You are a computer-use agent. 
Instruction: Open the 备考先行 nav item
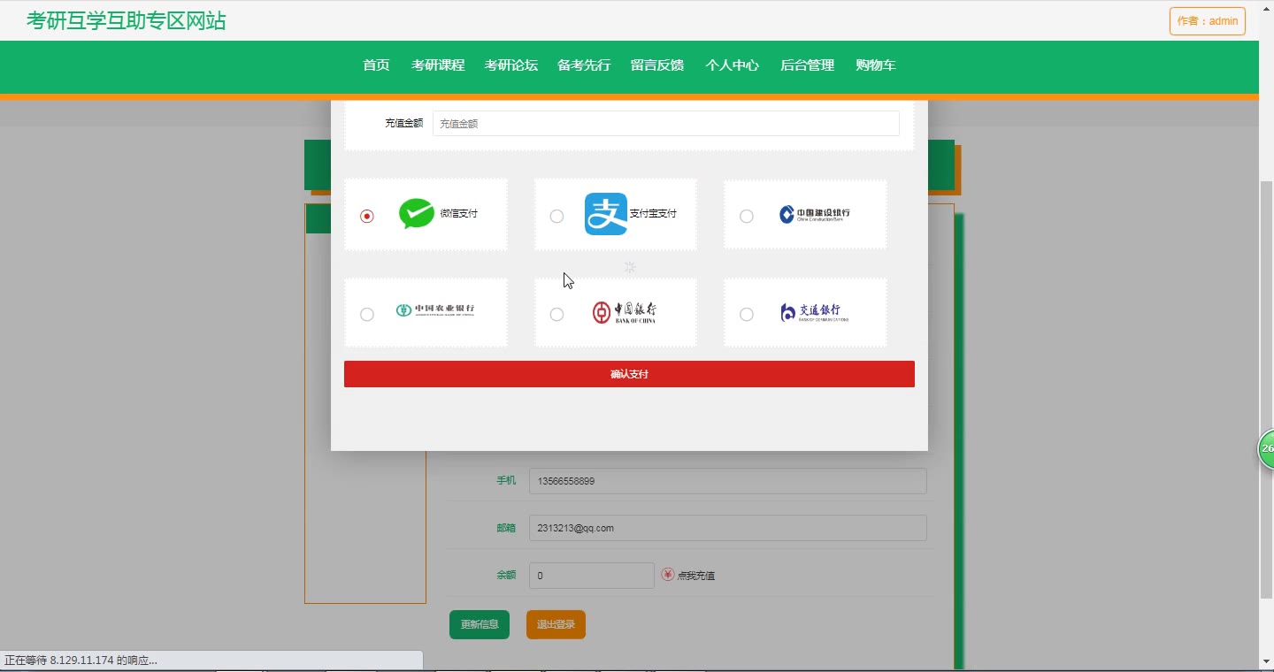tap(584, 65)
